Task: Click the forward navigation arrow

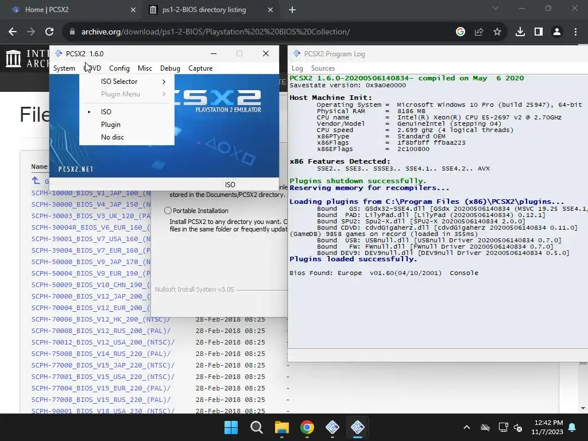Action: coord(31,32)
